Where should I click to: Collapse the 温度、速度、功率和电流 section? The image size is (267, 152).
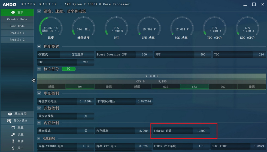(39, 11)
